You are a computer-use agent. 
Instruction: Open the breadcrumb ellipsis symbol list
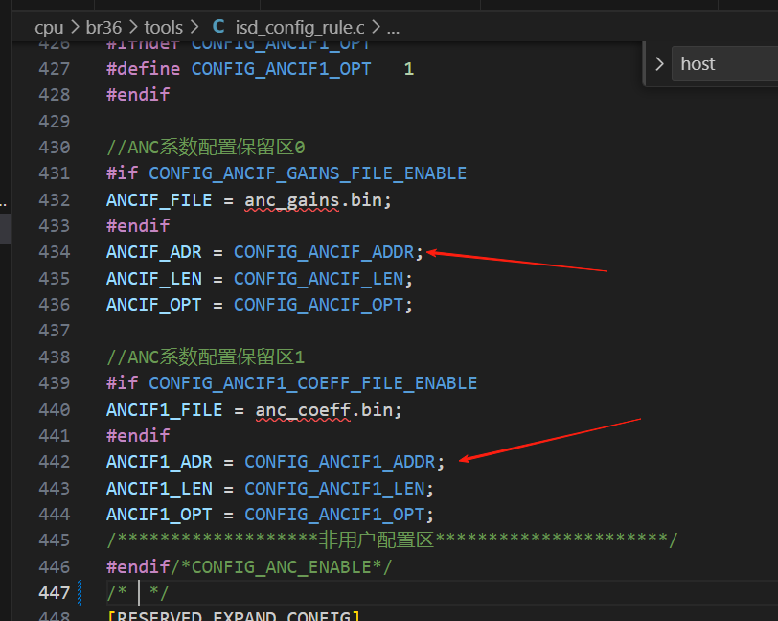coord(393,29)
